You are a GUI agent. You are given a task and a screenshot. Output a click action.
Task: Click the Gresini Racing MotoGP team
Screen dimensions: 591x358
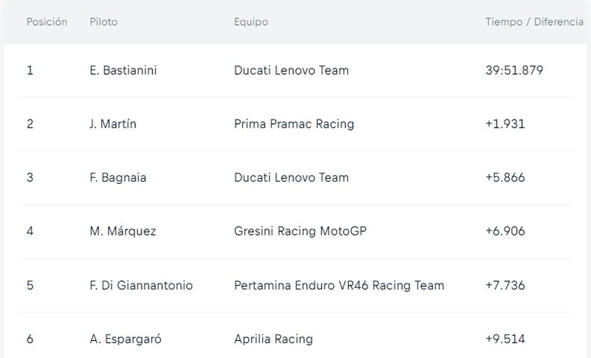(x=300, y=231)
